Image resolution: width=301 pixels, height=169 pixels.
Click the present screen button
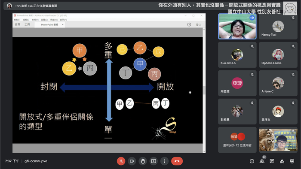(154, 161)
